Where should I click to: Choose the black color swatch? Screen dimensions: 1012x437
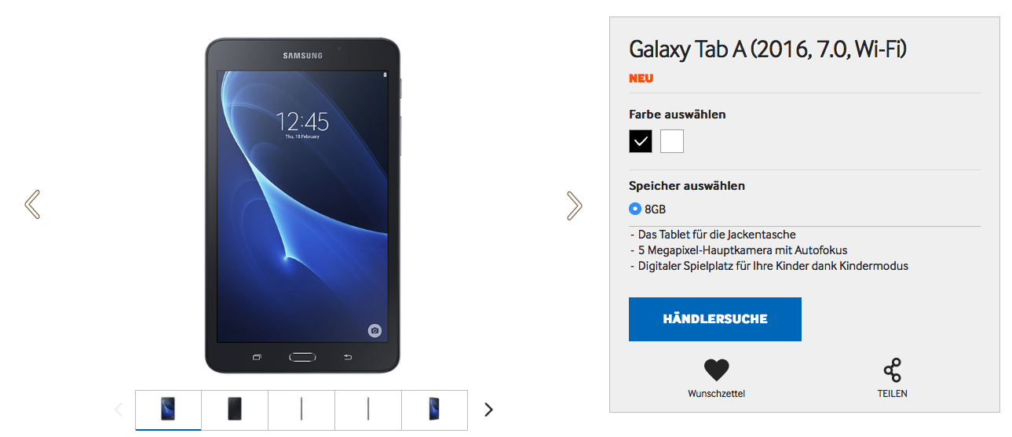641,141
